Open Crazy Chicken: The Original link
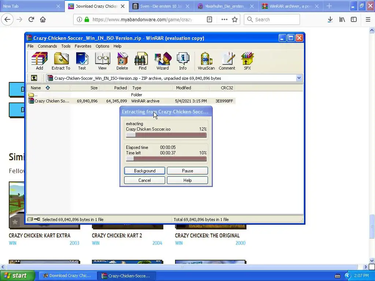This screenshot has width=375, height=281. 207,235
